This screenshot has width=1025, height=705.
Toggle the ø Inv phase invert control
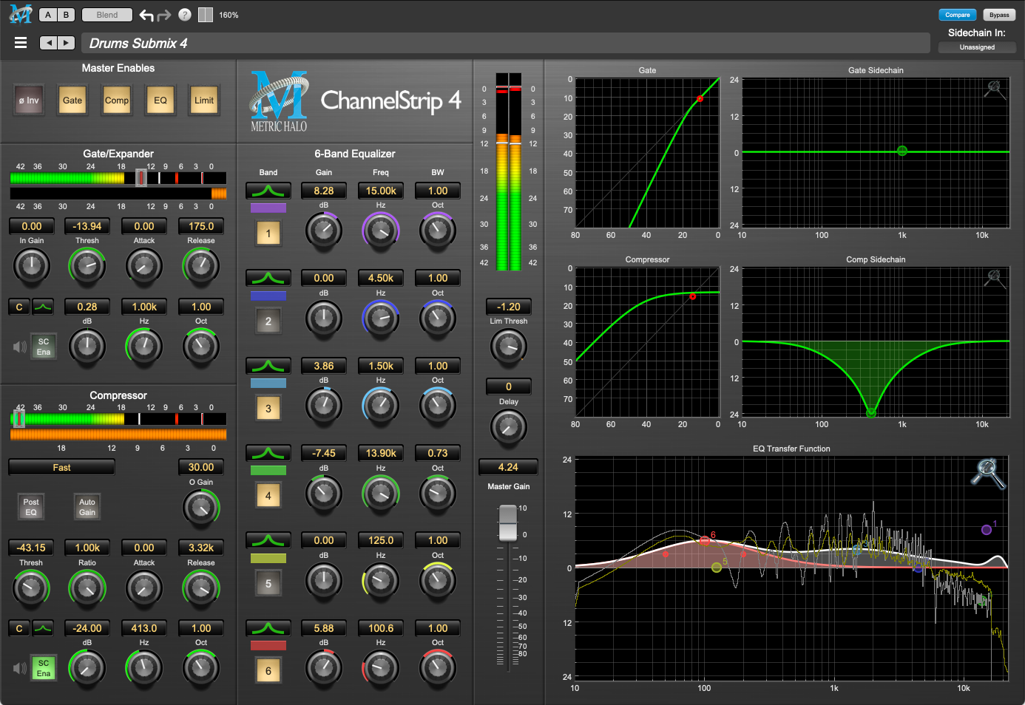click(x=29, y=100)
